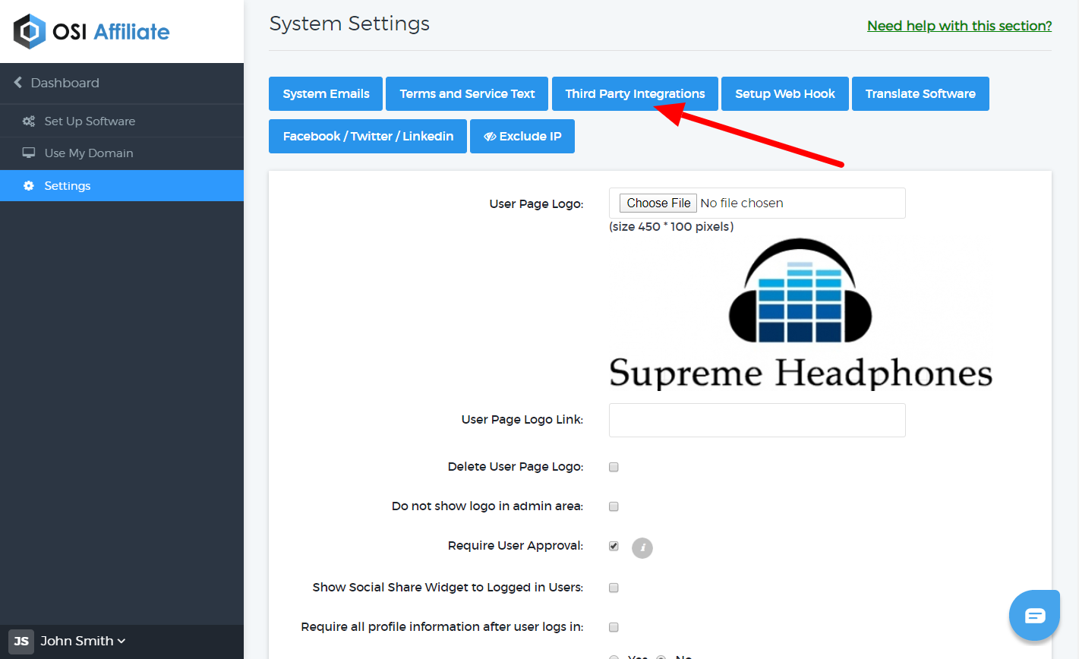
Task: Check Delete User Page Logo
Action: (x=614, y=467)
